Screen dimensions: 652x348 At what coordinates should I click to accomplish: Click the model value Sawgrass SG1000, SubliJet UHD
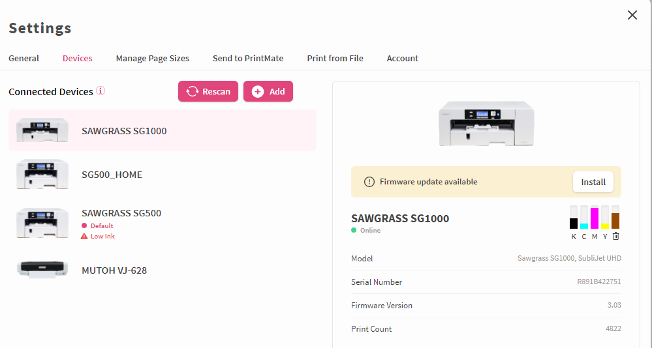click(x=569, y=258)
